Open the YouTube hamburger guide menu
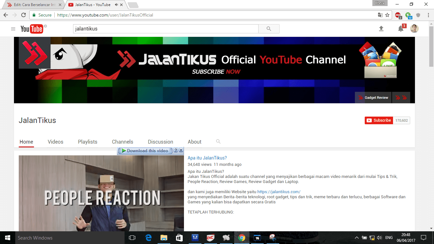Viewport: 434px width, 244px height. pyautogui.click(x=13, y=29)
